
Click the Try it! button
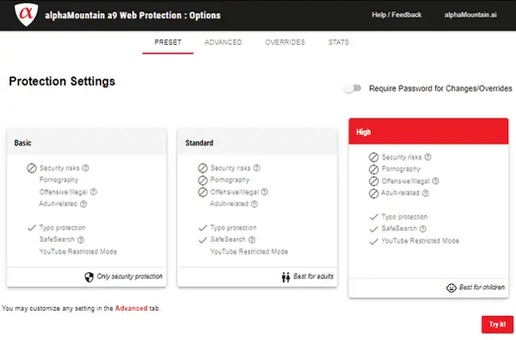[x=497, y=325]
